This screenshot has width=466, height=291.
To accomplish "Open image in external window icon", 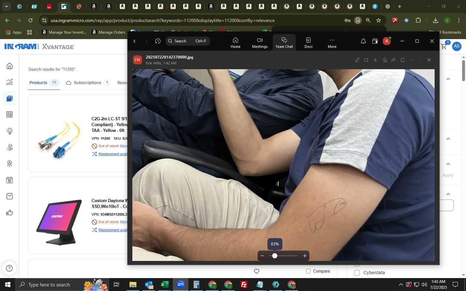I will tap(366, 60).
